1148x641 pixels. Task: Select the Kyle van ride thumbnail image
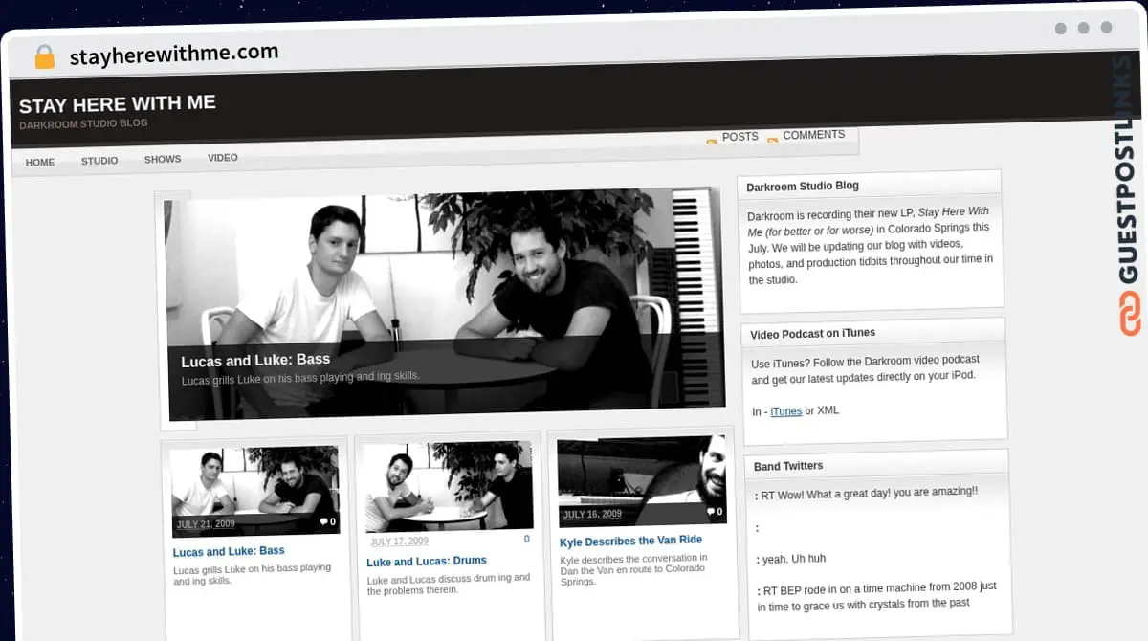(641, 474)
